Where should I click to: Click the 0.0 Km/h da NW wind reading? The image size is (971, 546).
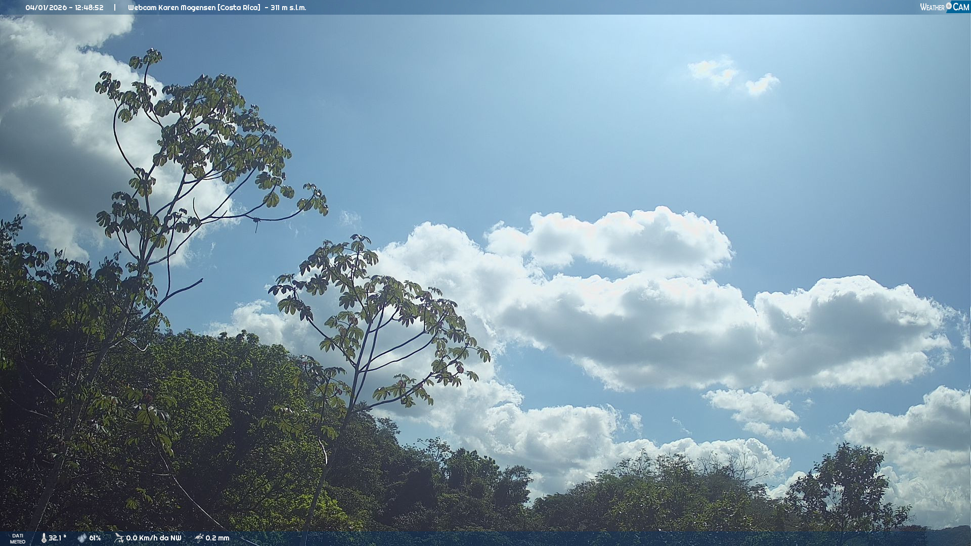pyautogui.click(x=153, y=538)
